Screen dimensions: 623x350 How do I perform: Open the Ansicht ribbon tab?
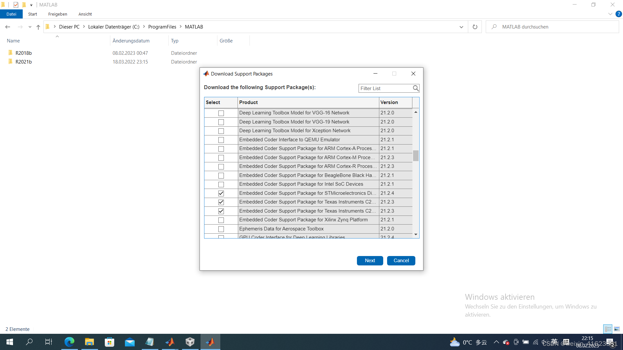(x=85, y=14)
